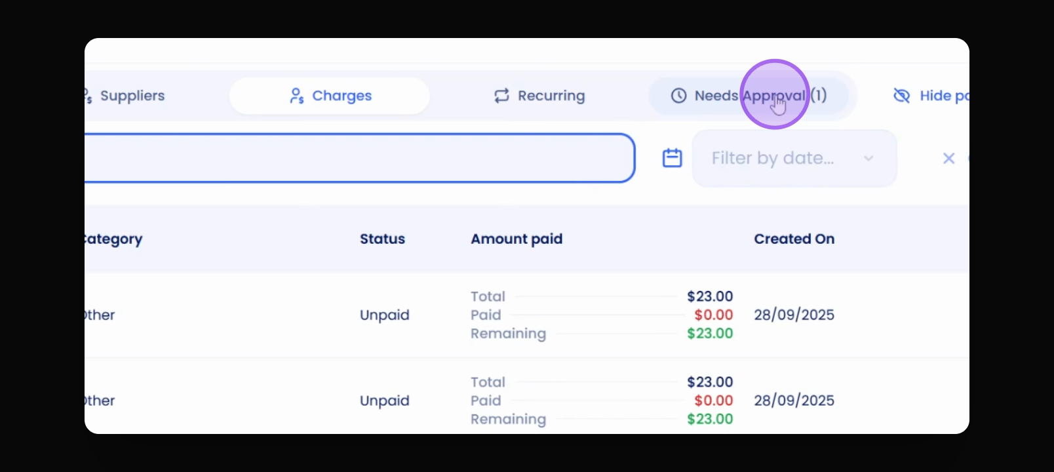Click the Needs Approval clock icon
Image resolution: width=1054 pixels, height=472 pixels.
tap(678, 96)
